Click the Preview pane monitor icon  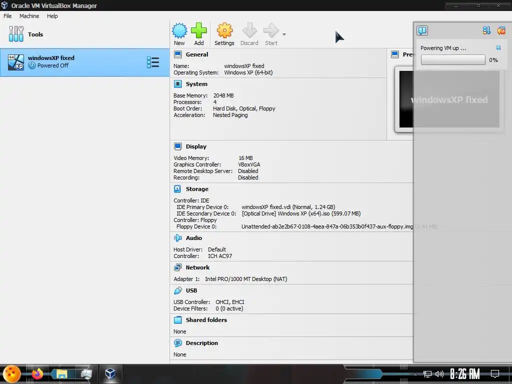coord(395,54)
